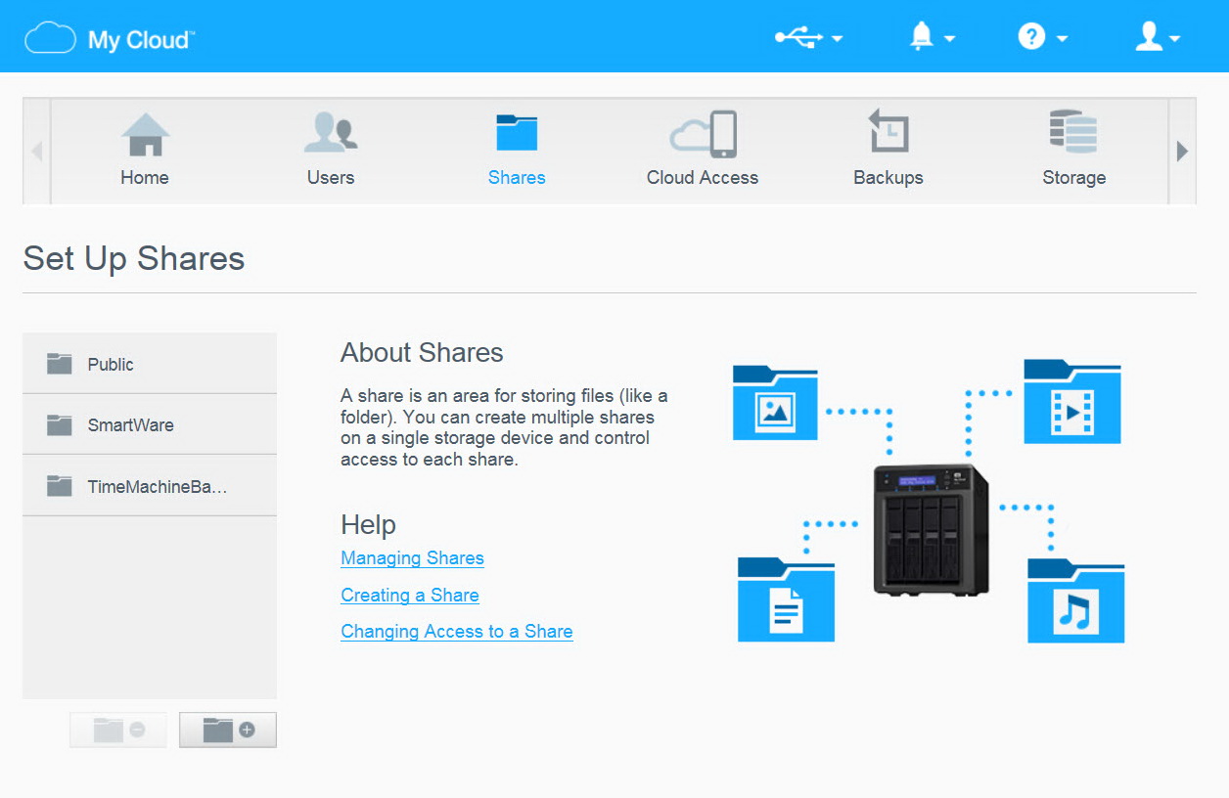Open the alerts bell dropdown
Image resolution: width=1229 pixels, height=798 pixels.
[x=932, y=37]
